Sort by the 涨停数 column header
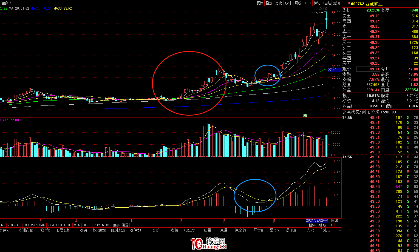The image size is (419, 252). click(135, 230)
